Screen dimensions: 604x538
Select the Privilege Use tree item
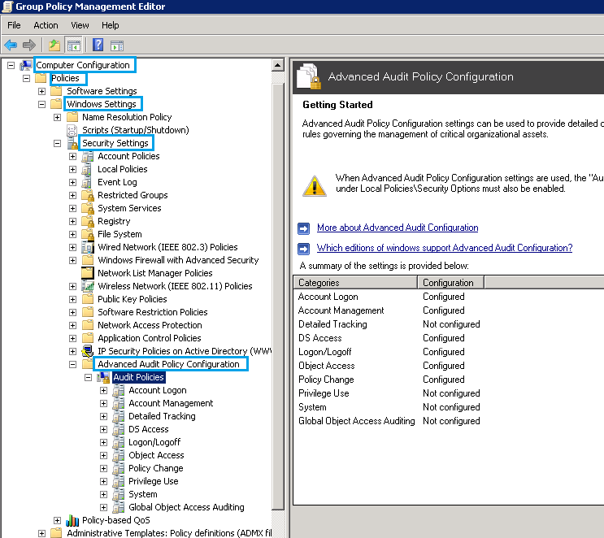[x=154, y=481]
